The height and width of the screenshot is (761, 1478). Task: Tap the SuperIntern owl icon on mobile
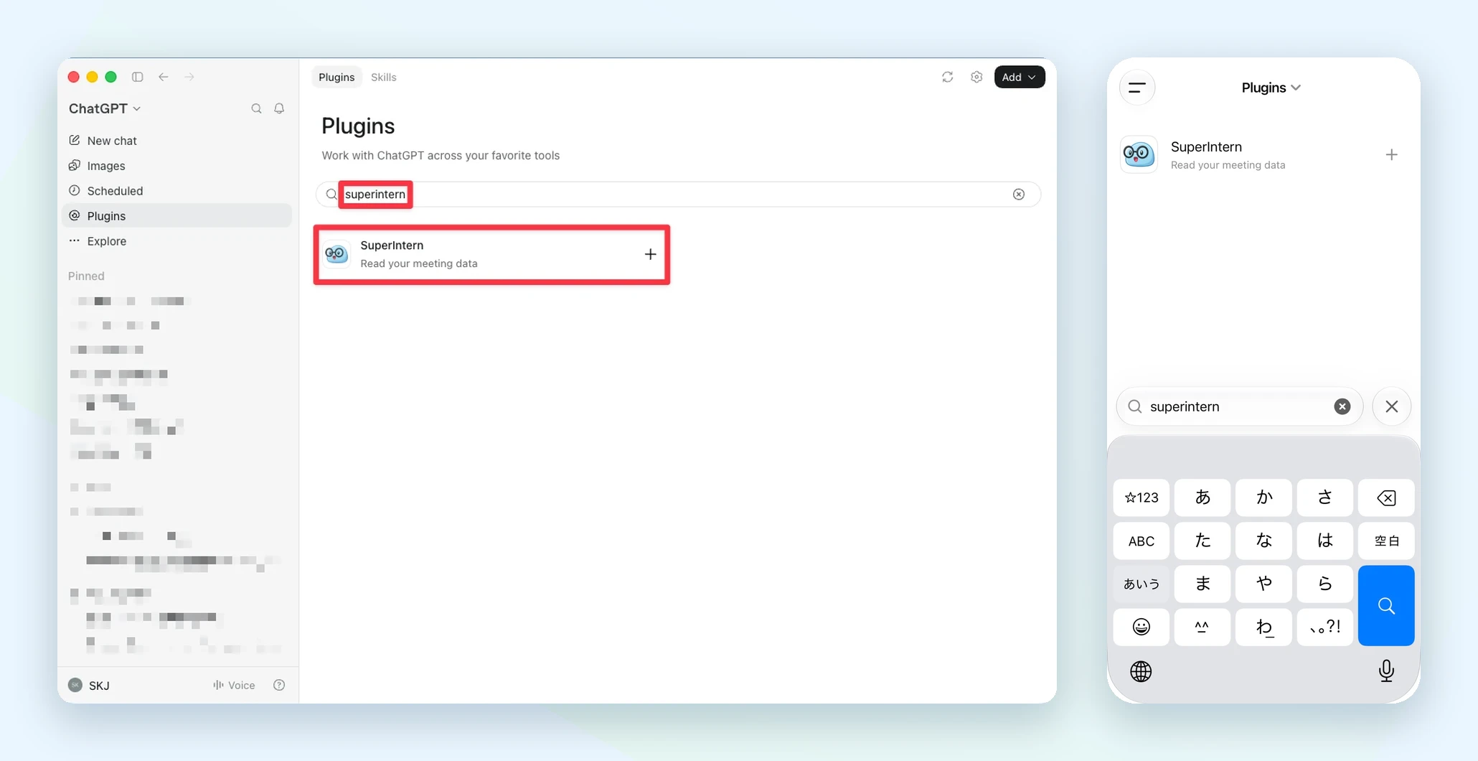click(1139, 154)
